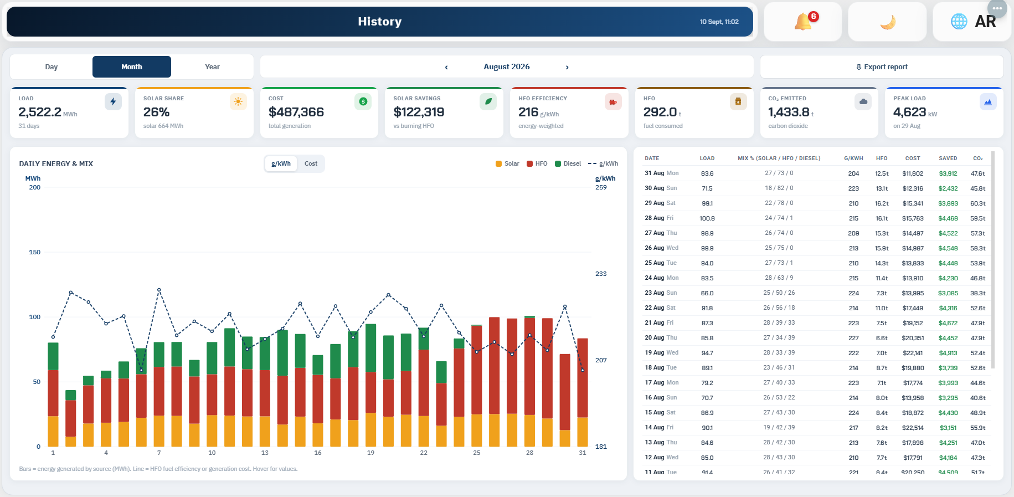Click the $4,913 saved value
1014x497 pixels.
[x=948, y=353]
